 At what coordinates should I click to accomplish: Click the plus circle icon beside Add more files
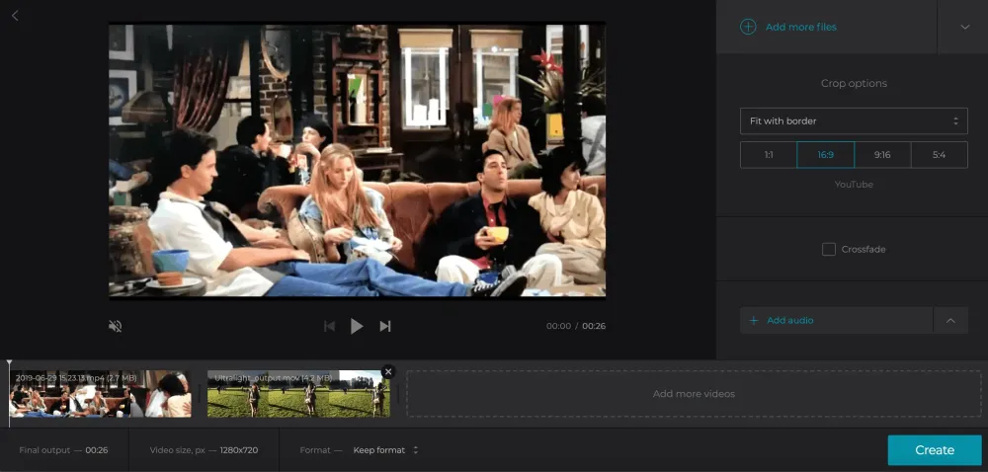coord(749,27)
